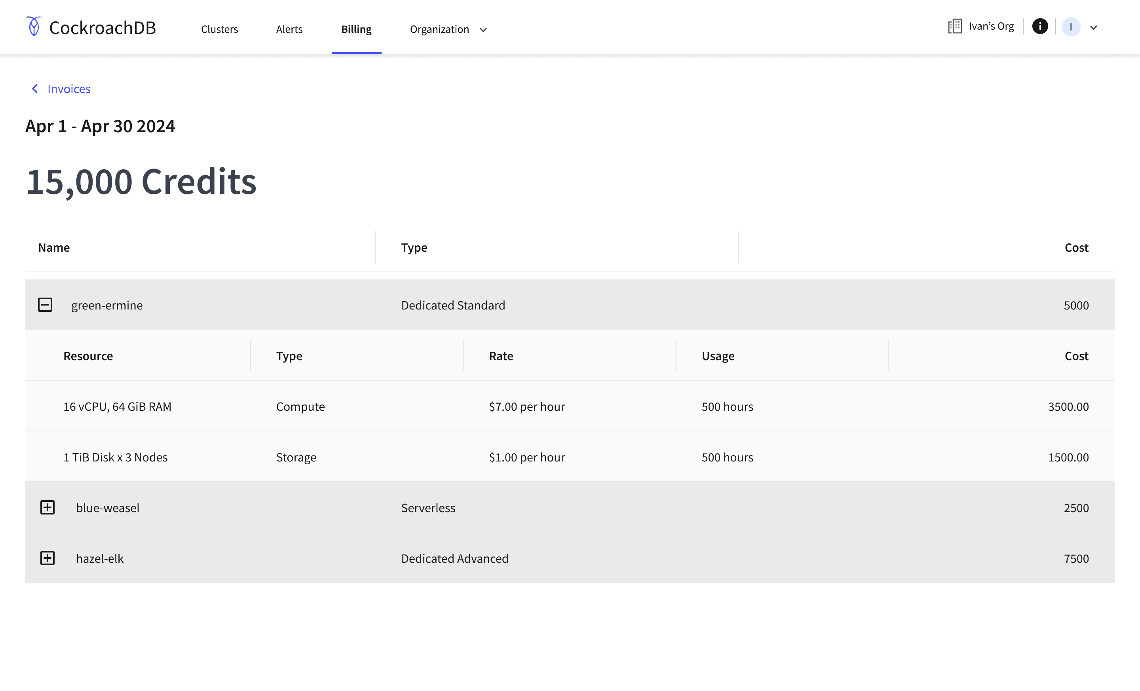Viewport: 1140px width, 691px height.
Task: Select the Billing tab
Action: point(356,29)
